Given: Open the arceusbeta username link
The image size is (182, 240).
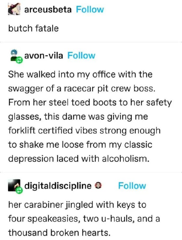Looking at the screenshot, I should tap(48, 10).
